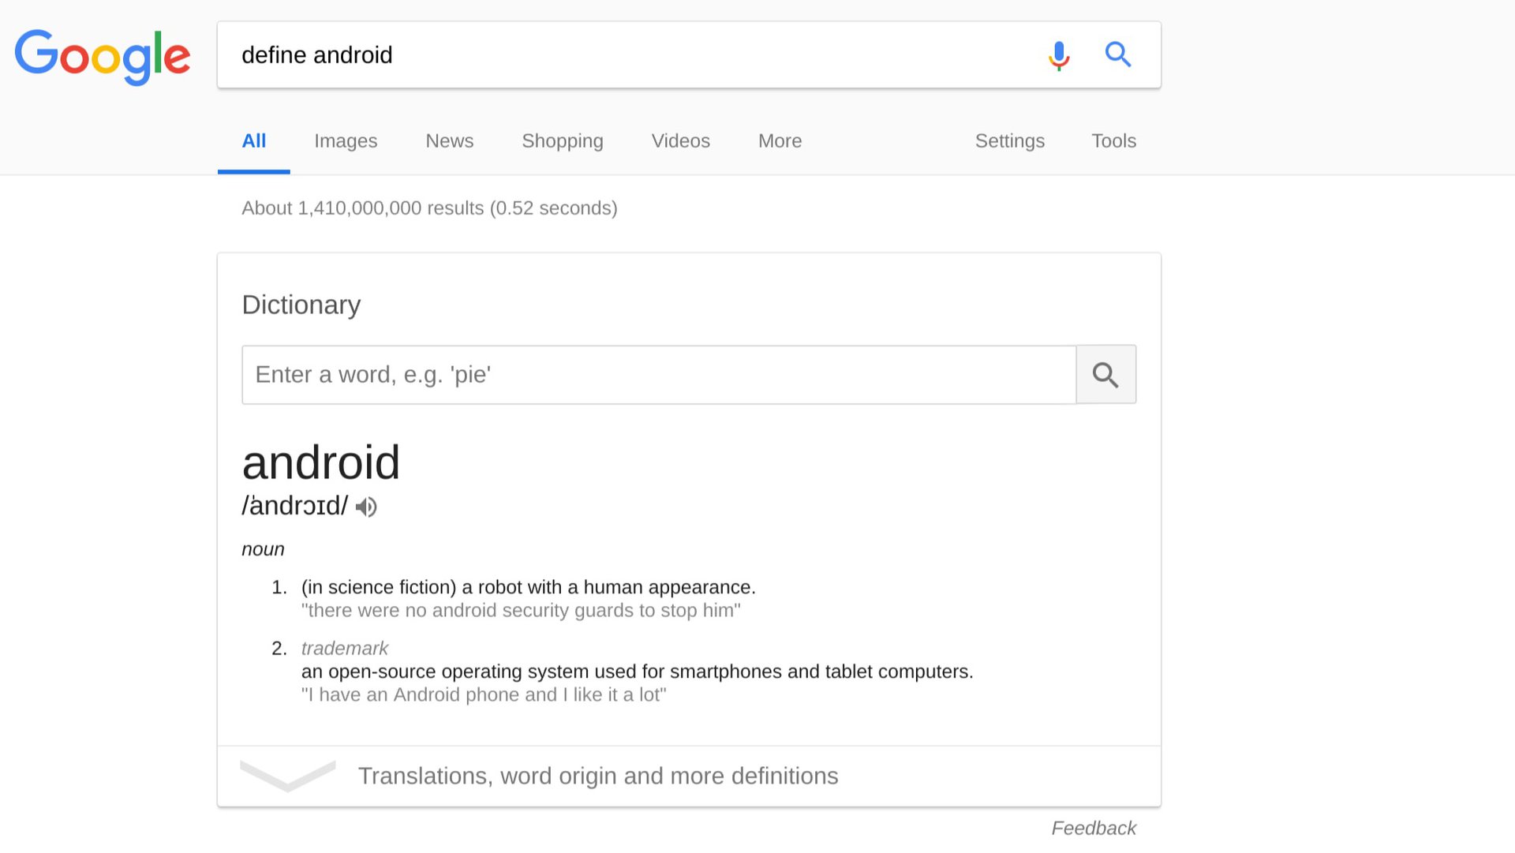Click the dictionary search magnifier button
This screenshot has width=1515, height=853.
(1105, 375)
